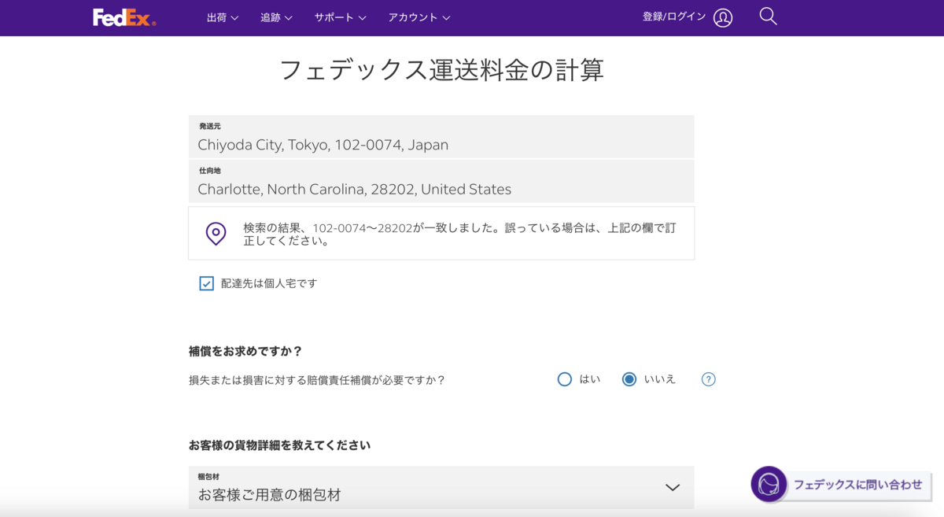Click the 補償をお求めですか？ heading
Viewport: 944px width, 517px height.
(x=245, y=351)
